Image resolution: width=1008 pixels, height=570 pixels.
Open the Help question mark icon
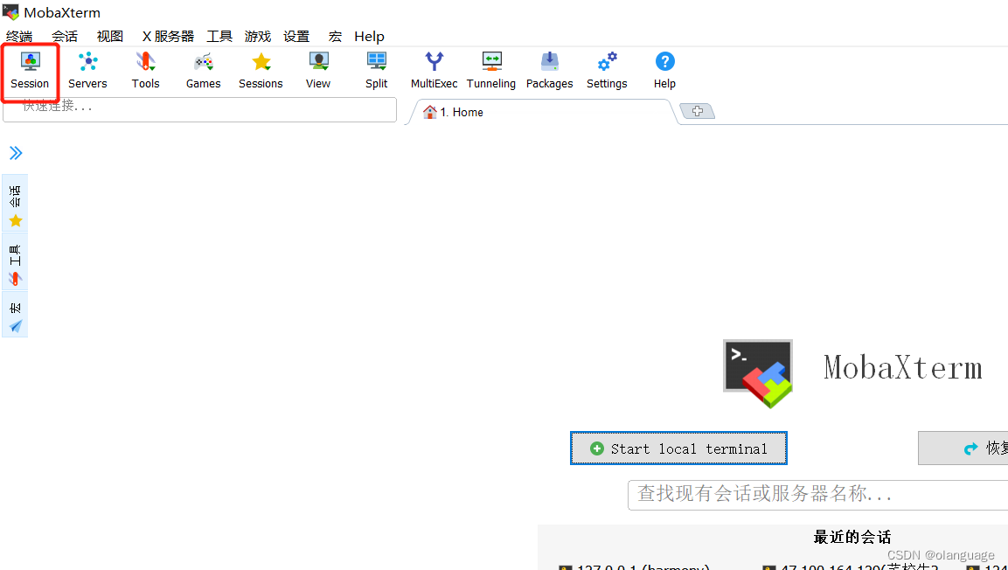[x=664, y=72]
